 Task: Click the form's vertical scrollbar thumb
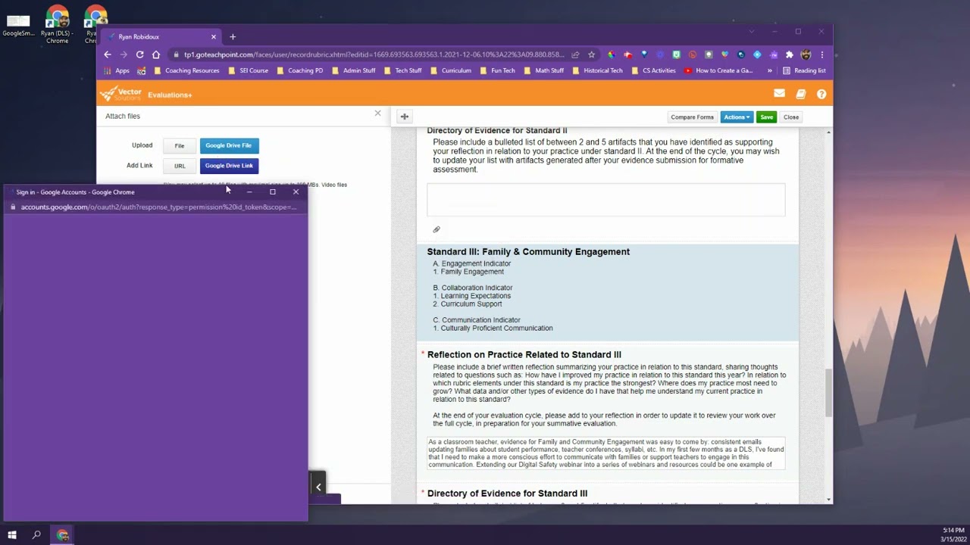(828, 392)
